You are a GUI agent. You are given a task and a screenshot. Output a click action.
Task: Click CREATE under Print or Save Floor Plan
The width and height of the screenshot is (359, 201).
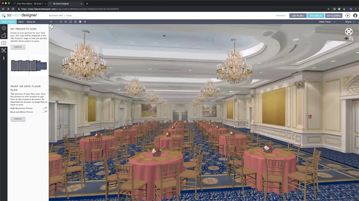tap(18, 119)
